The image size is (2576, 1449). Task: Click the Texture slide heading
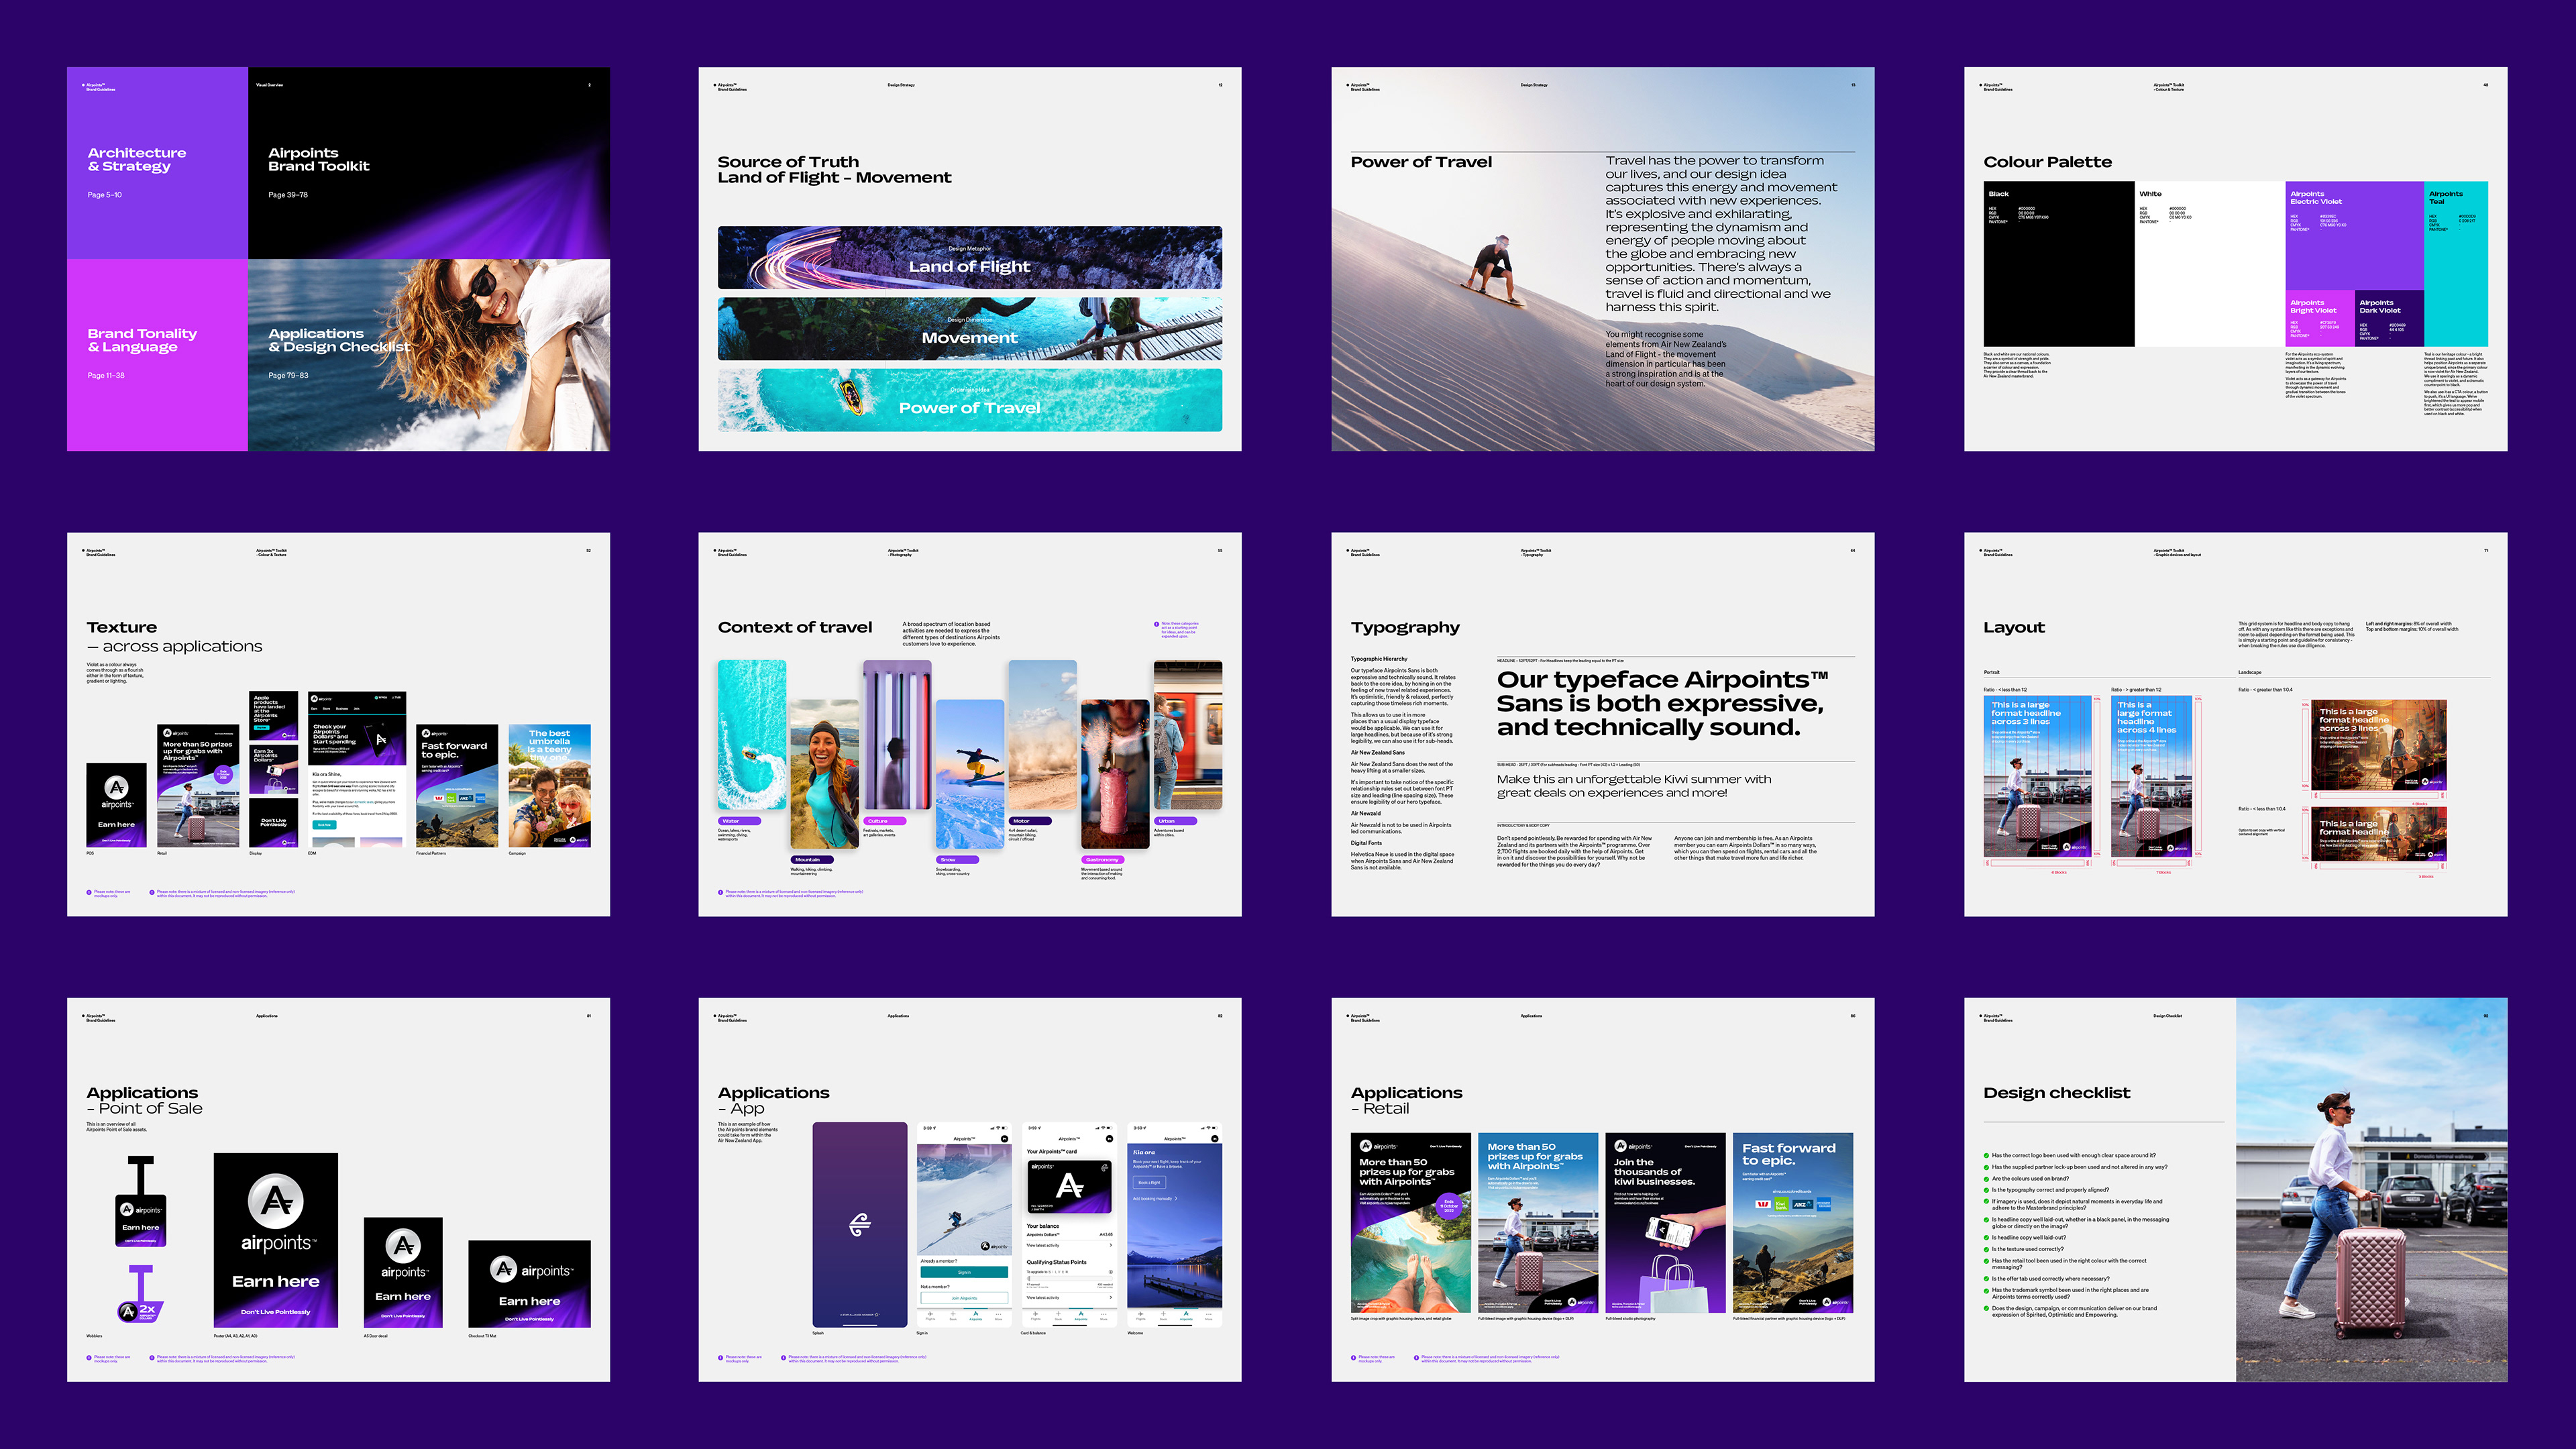click(121, 627)
